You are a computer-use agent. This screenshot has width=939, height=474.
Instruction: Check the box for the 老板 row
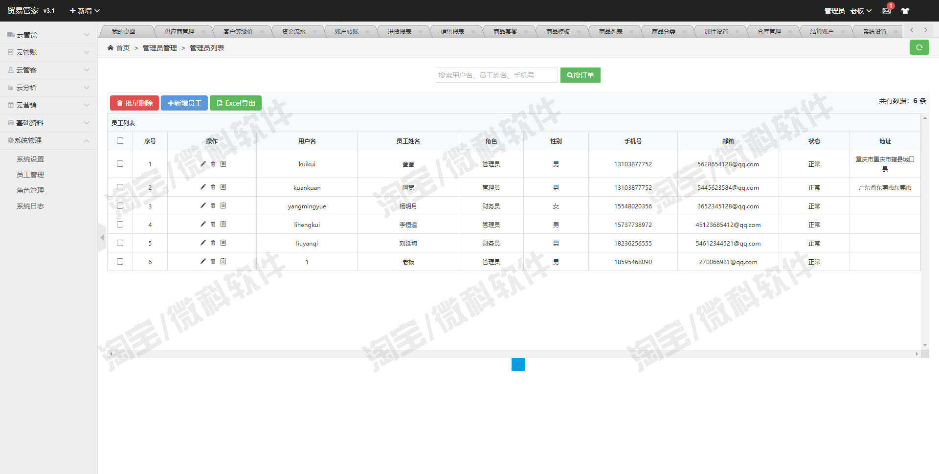coord(120,261)
